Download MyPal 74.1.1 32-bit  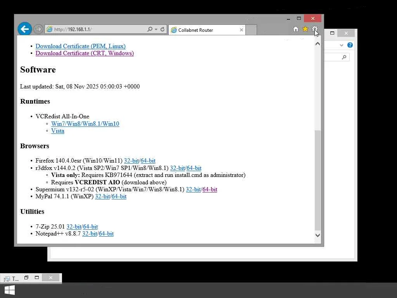click(x=102, y=196)
